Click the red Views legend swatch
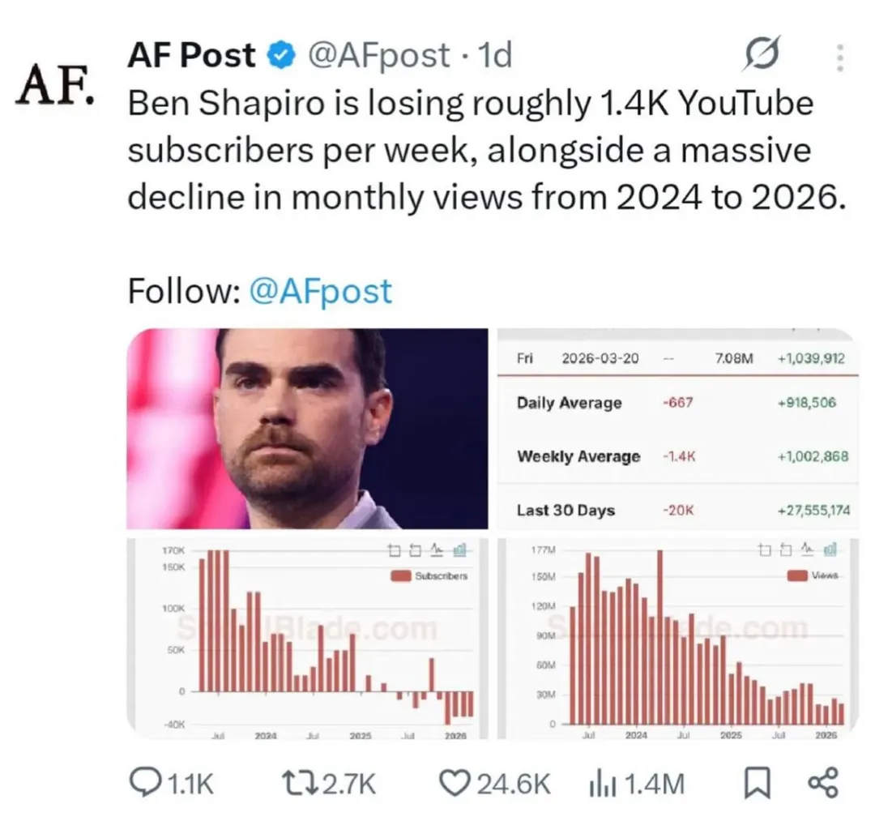The width and height of the screenshot is (875, 834). pyautogui.click(x=798, y=575)
